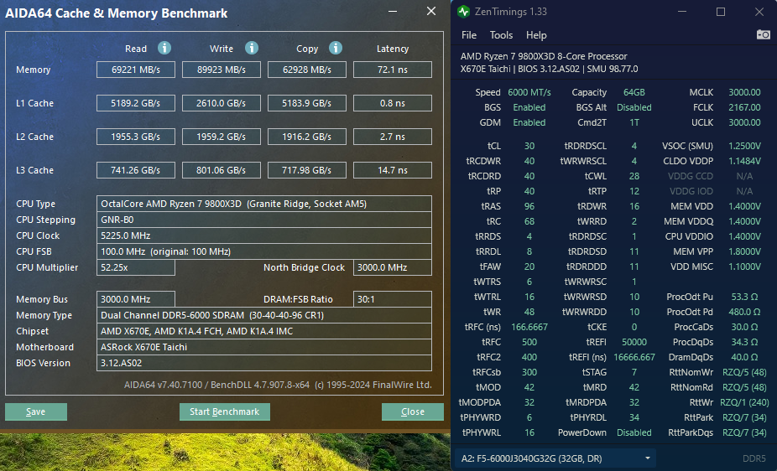Click the Memory Read result field

(135, 70)
